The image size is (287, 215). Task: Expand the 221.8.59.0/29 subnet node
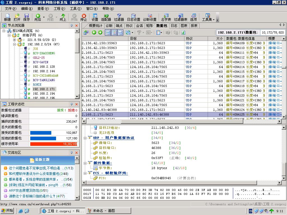[15, 40]
